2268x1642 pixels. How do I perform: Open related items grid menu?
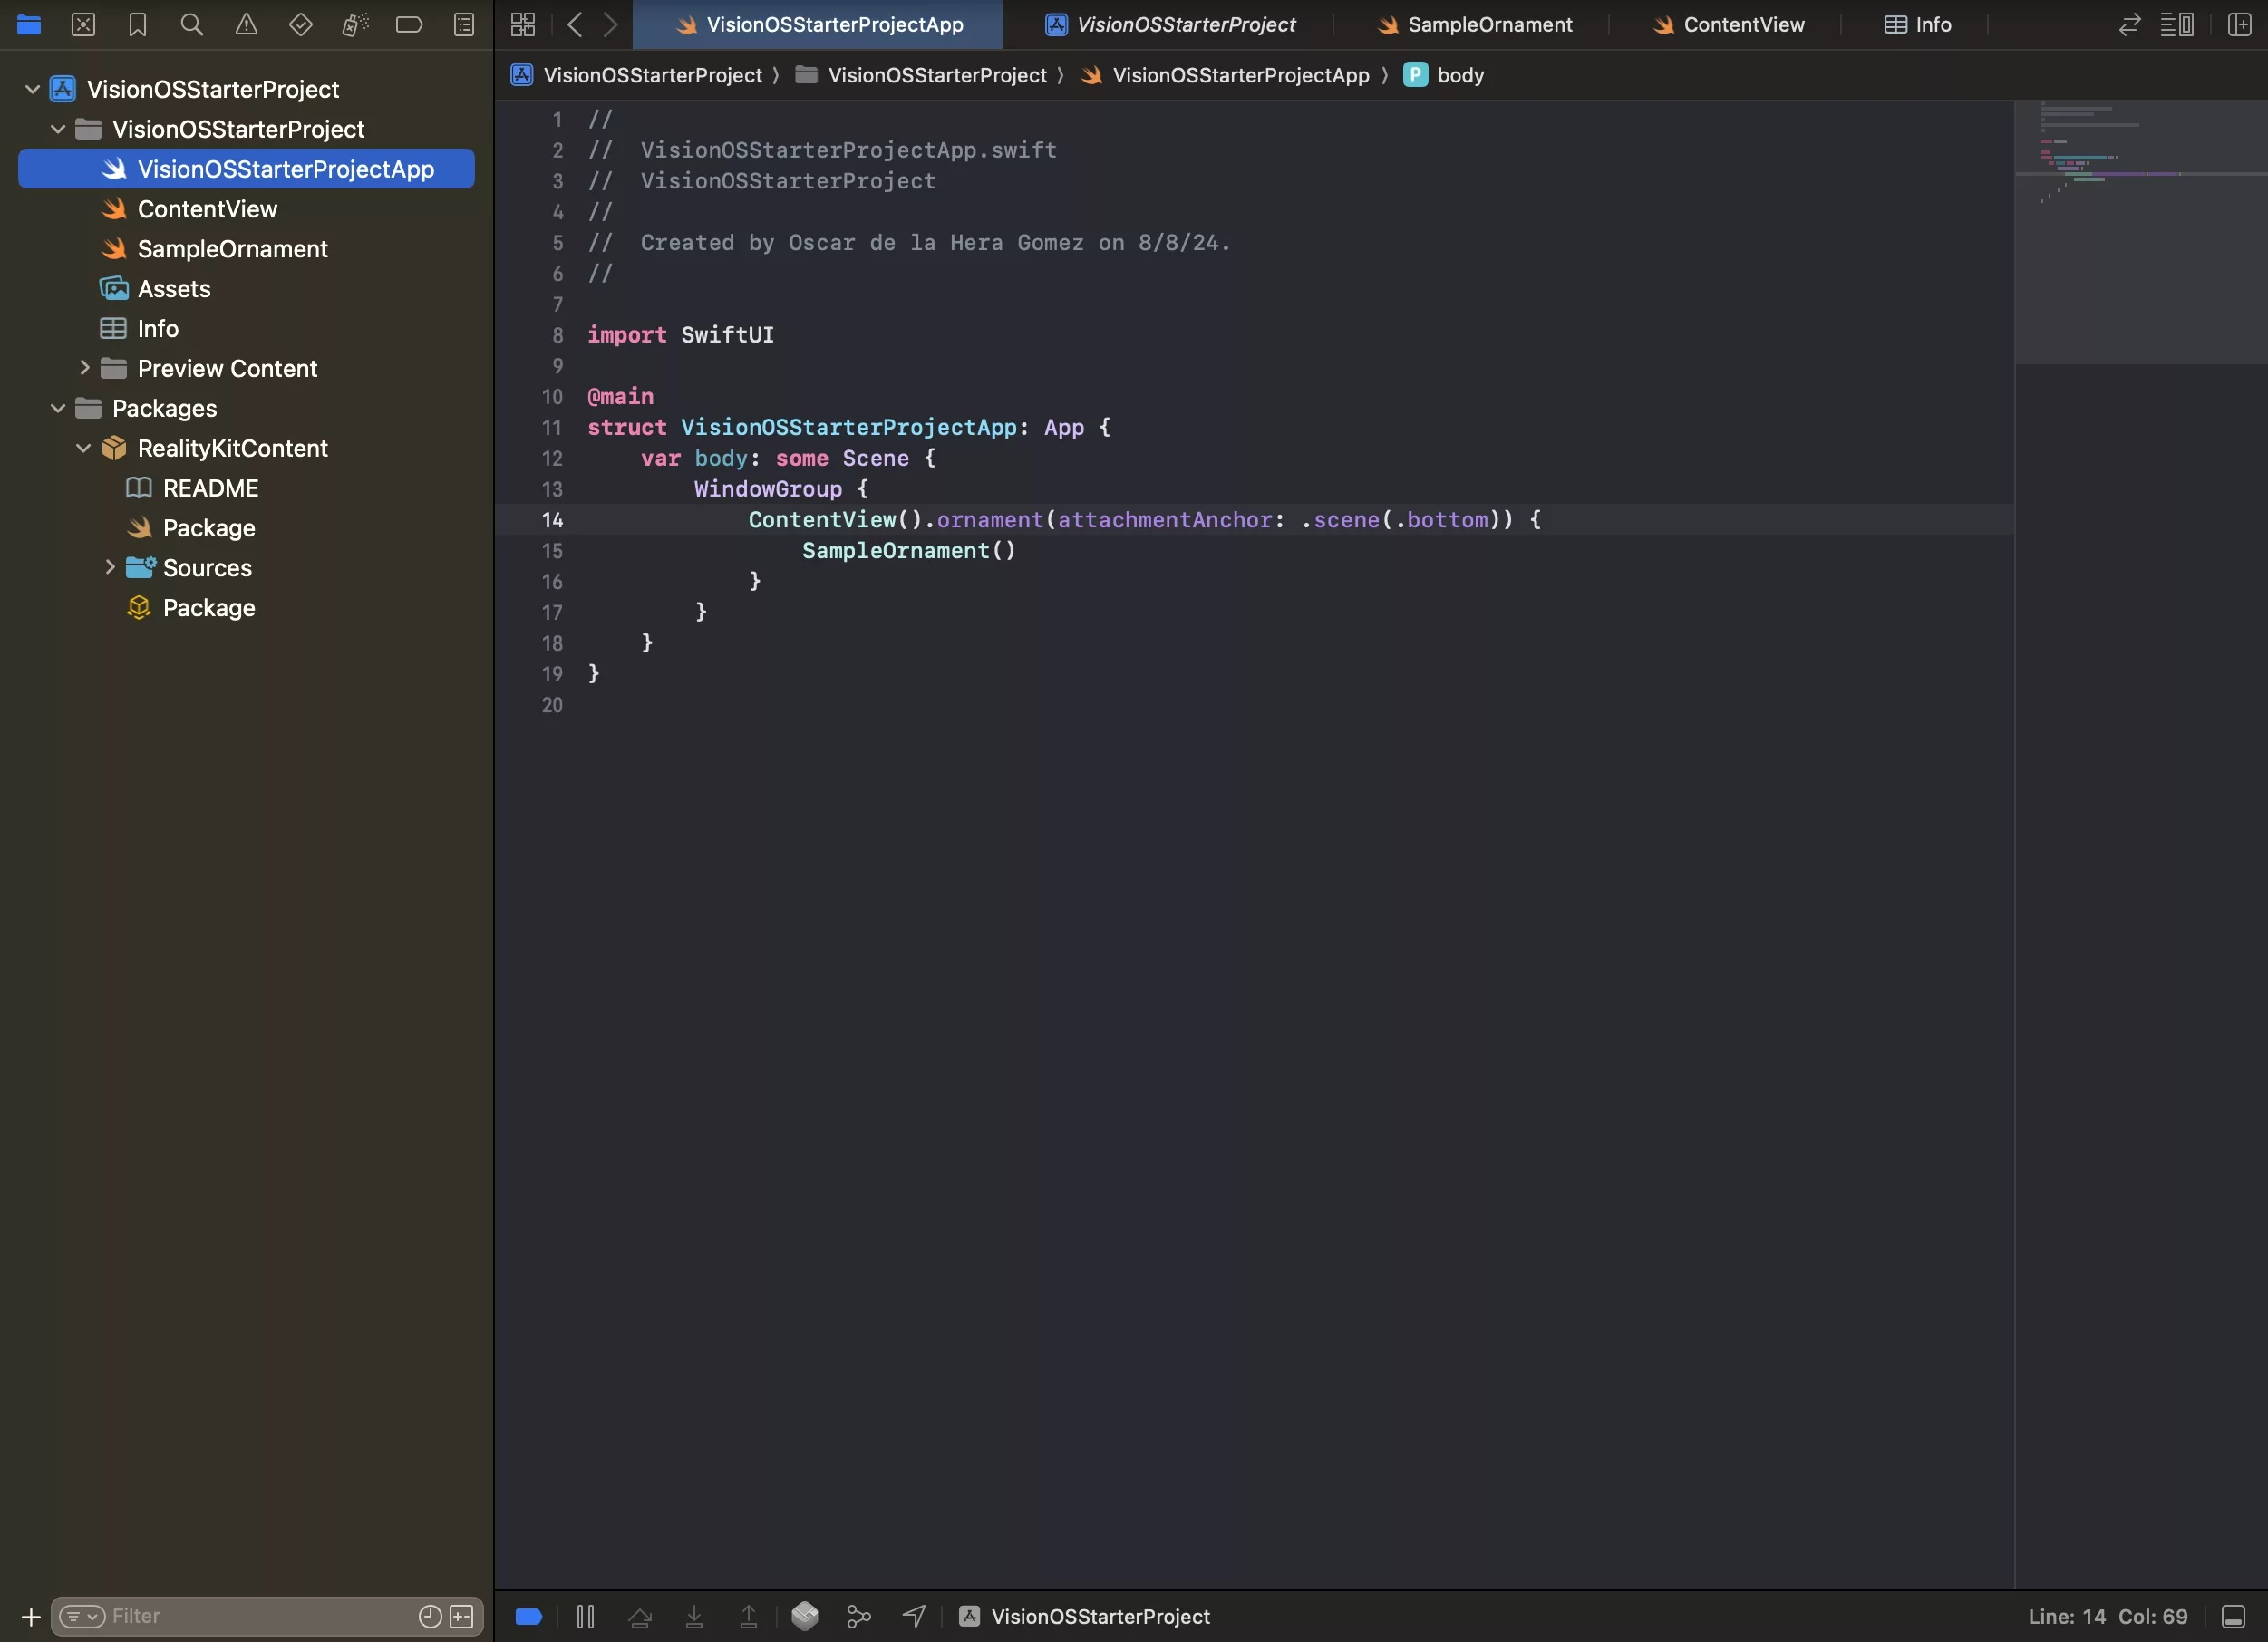coord(523,25)
